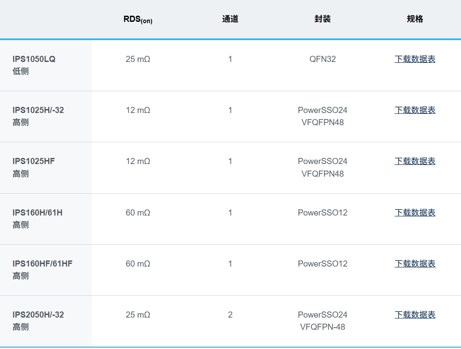Image resolution: width=461 pixels, height=349 pixels.
Task: Open the 下载数据表 link for IPS1025HF
Action: click(x=415, y=161)
